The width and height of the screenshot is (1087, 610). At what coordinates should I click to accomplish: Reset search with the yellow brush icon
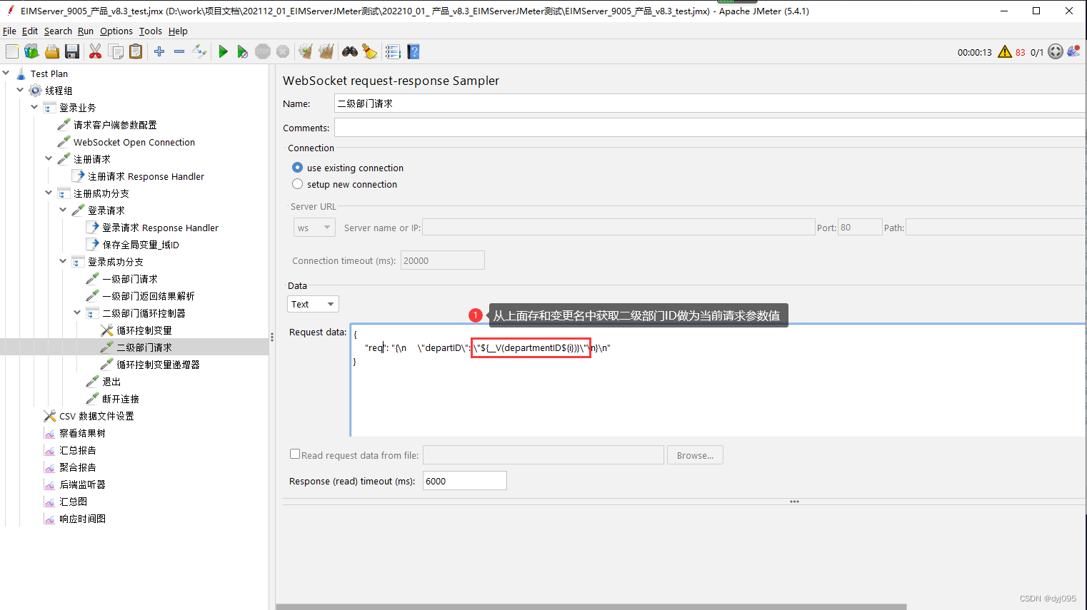(x=369, y=51)
